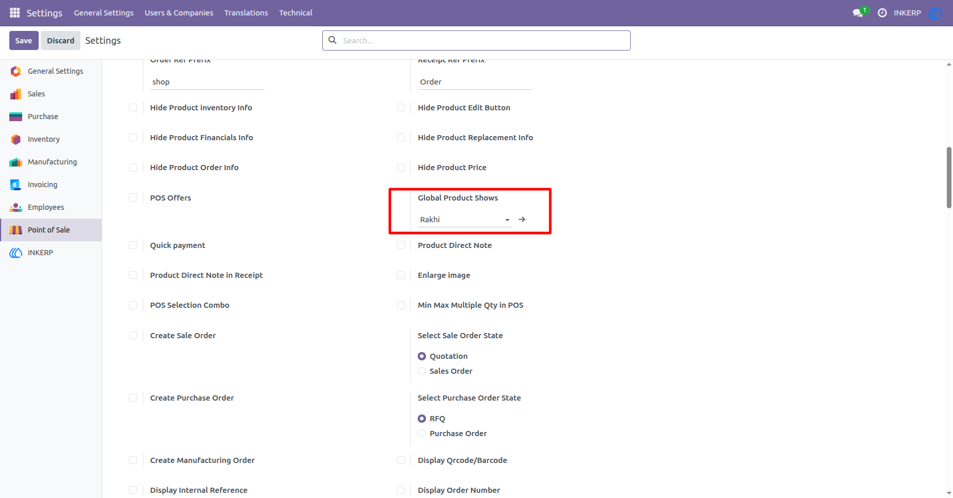Focus the settings search field
Screen dimensions: 953x498
point(476,41)
